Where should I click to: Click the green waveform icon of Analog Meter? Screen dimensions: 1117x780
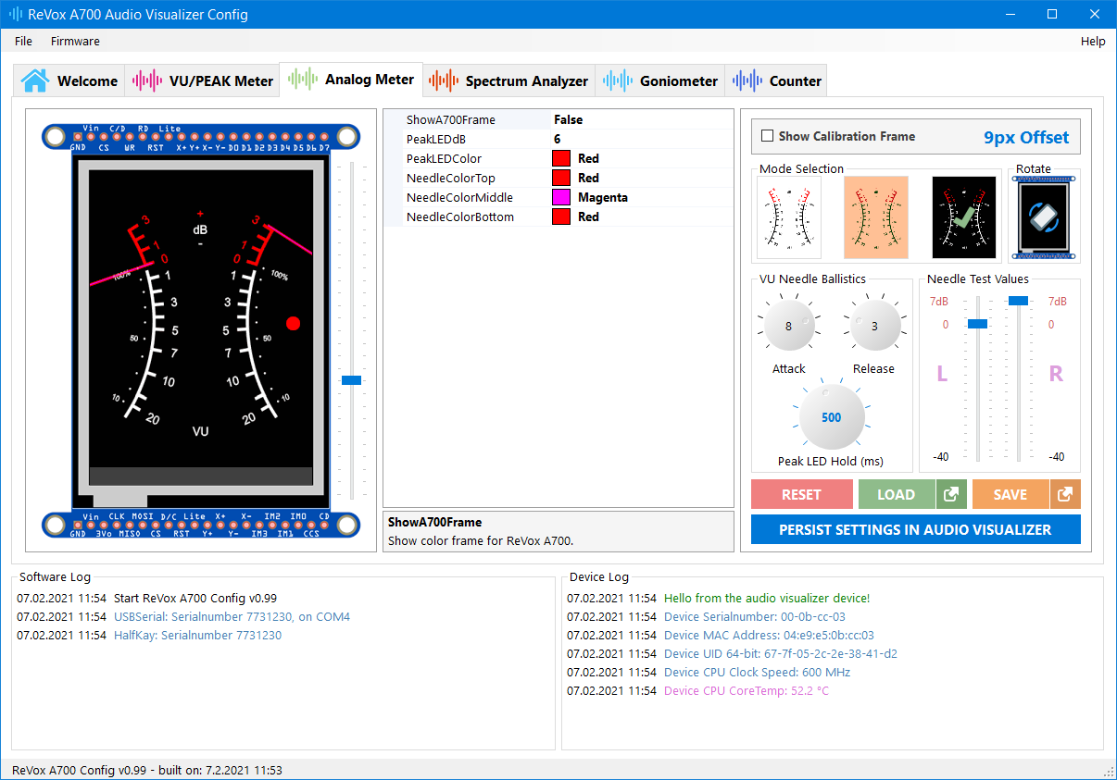pos(303,79)
